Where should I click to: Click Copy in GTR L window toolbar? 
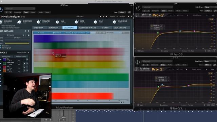(x=163, y=11)
